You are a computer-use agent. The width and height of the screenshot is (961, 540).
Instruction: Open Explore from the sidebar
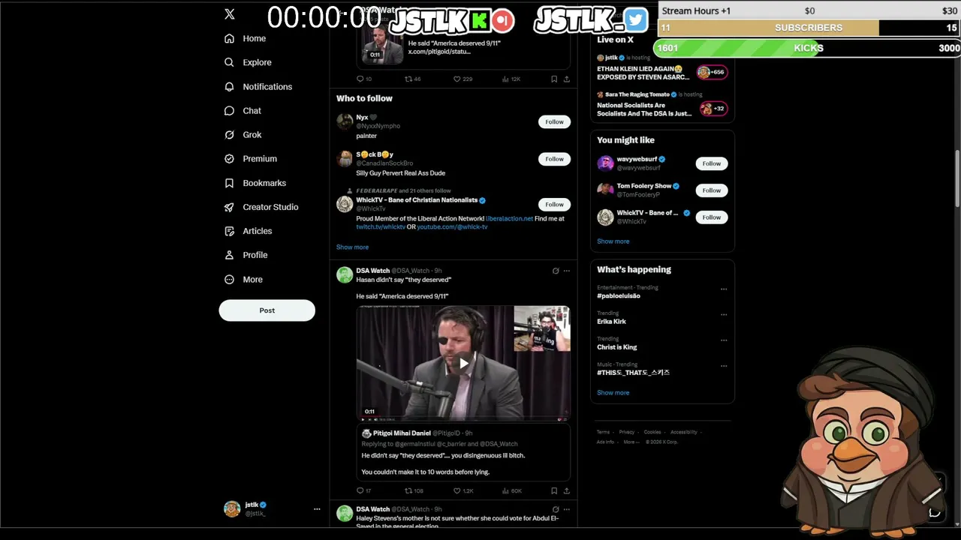249,62
